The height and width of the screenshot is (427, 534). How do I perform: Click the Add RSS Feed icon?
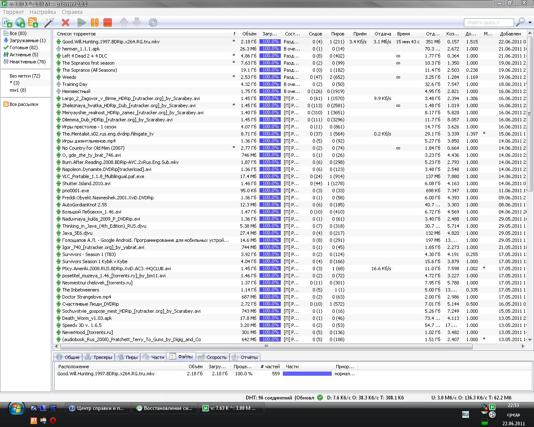33,23
